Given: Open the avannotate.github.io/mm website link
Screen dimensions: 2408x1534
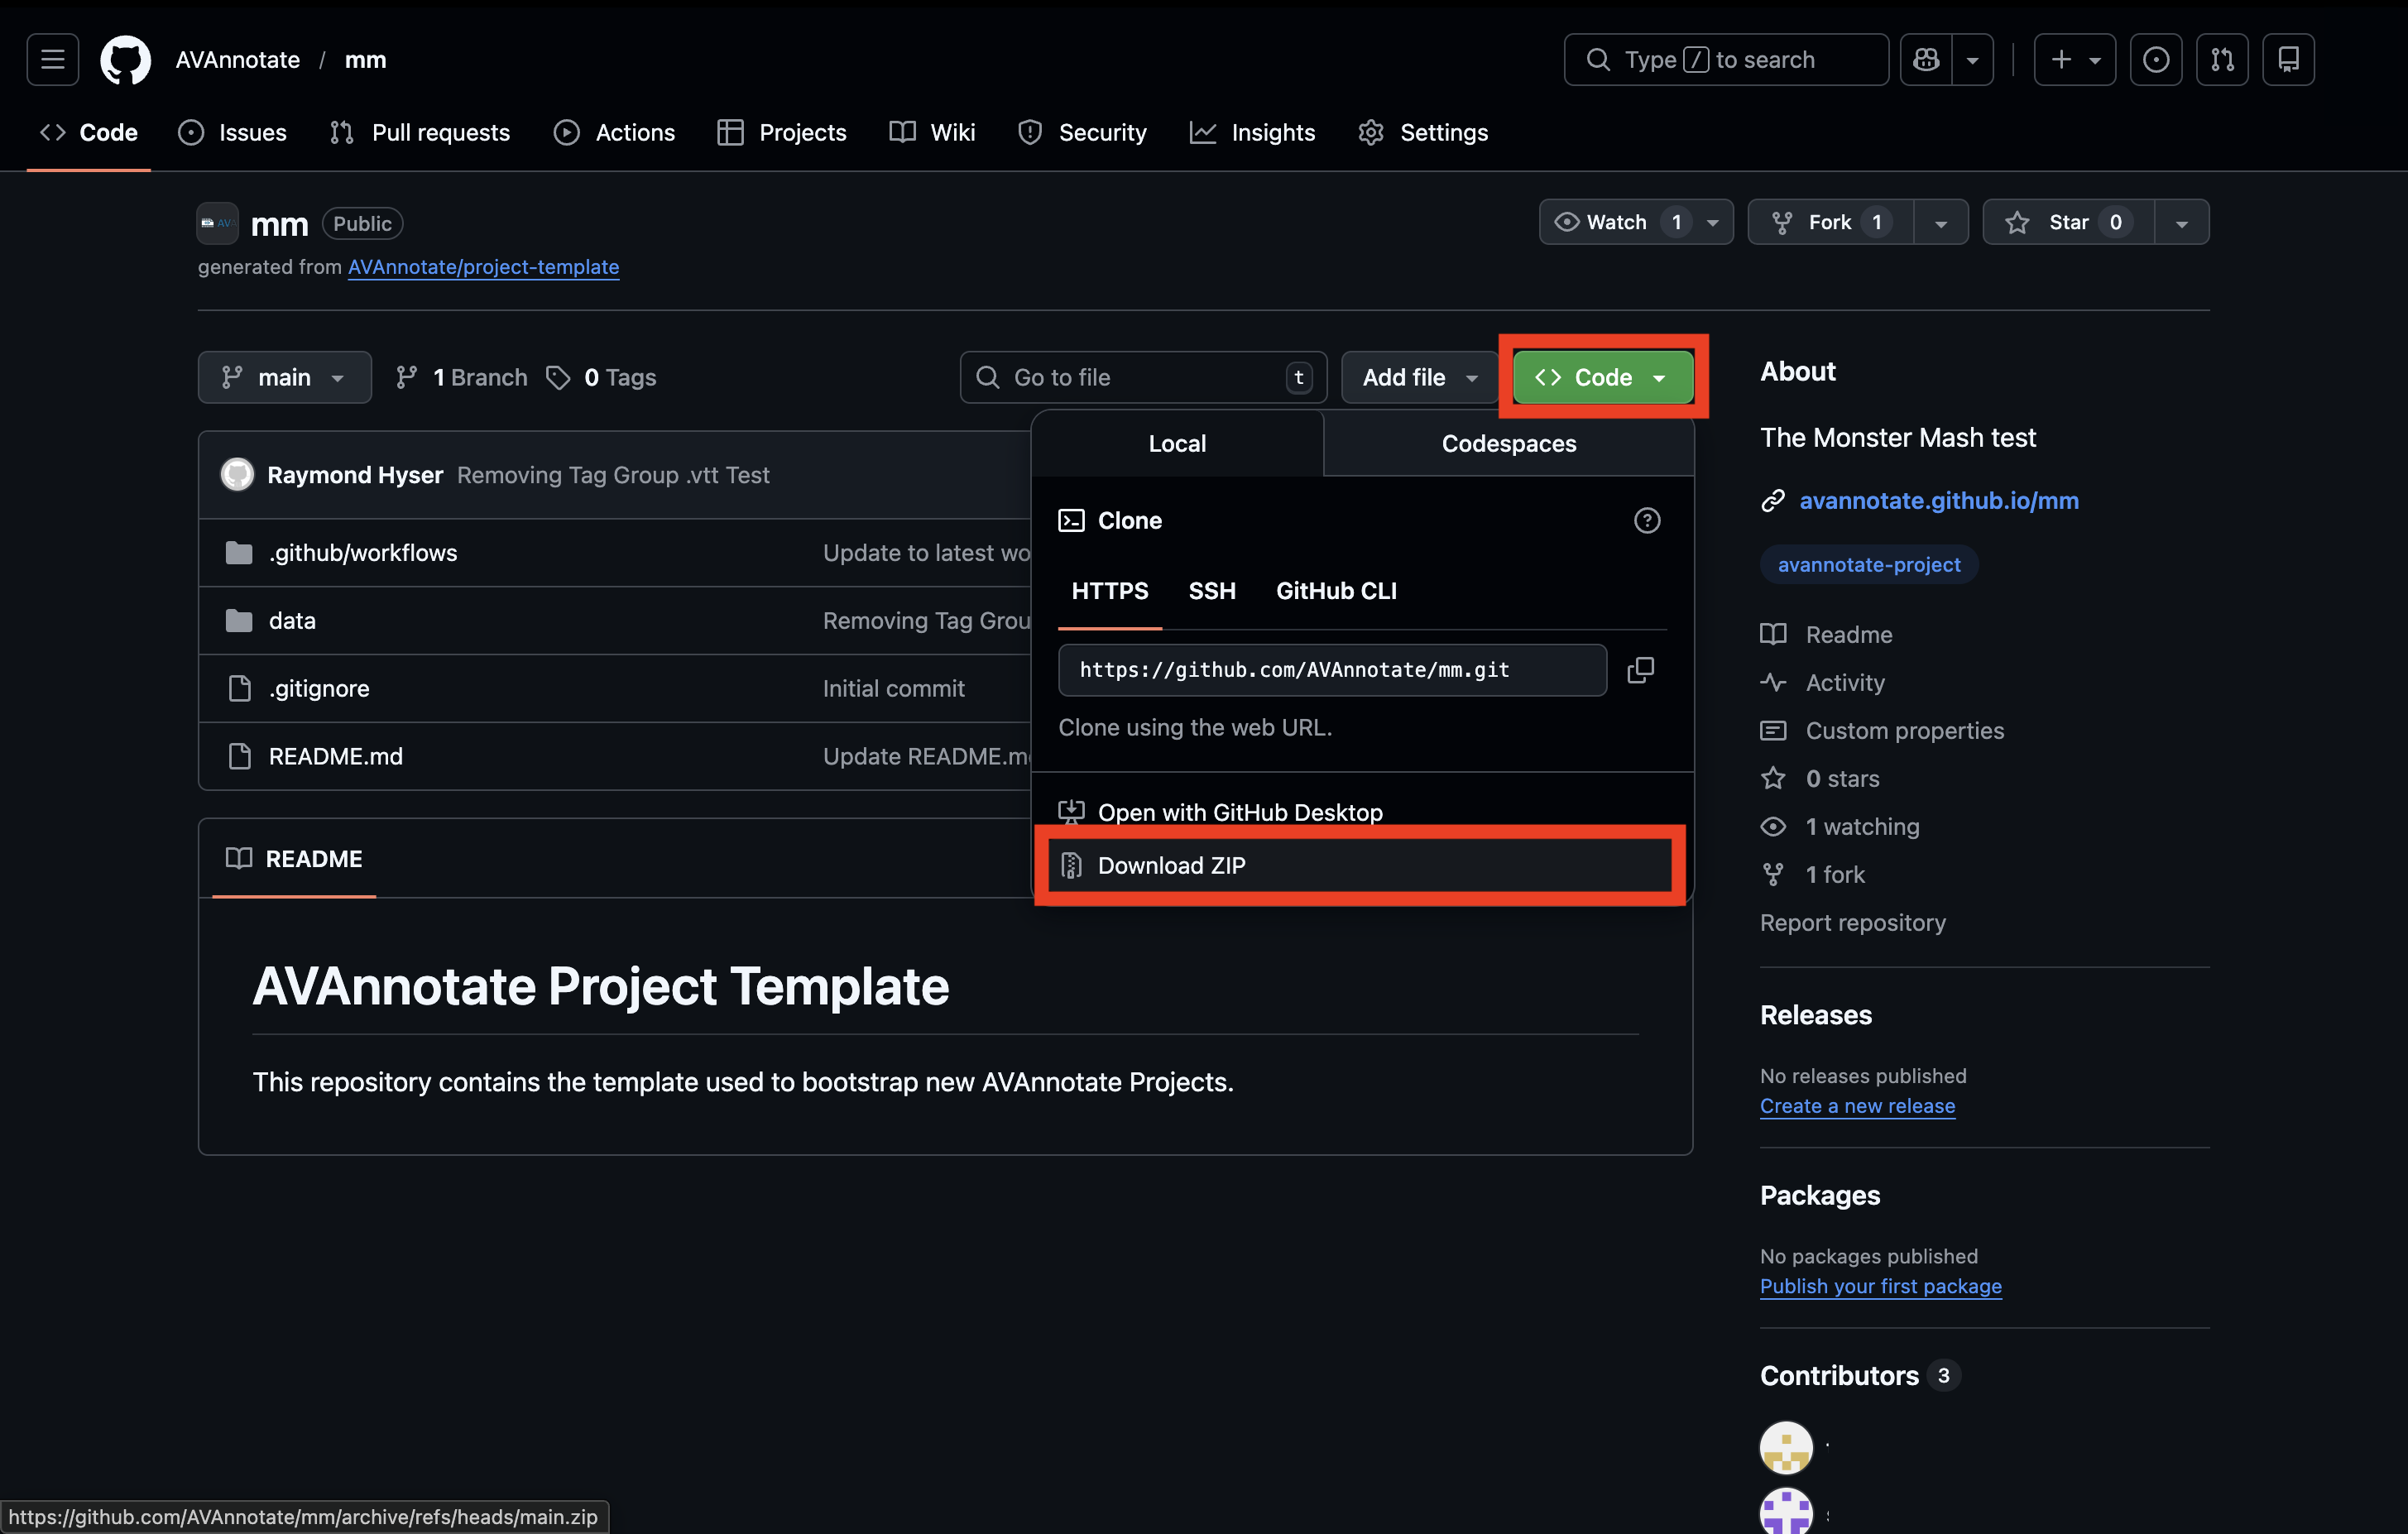Looking at the screenshot, I should 1938,500.
